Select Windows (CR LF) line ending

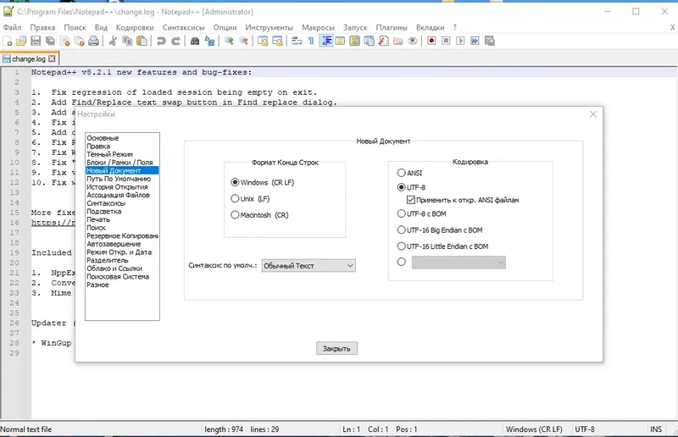coord(263,182)
